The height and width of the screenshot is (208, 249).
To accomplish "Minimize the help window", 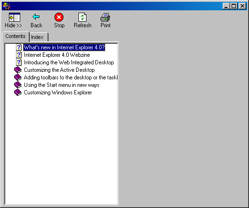I will point(226,6).
